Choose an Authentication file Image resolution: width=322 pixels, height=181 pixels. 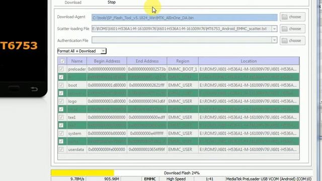click(x=292, y=41)
